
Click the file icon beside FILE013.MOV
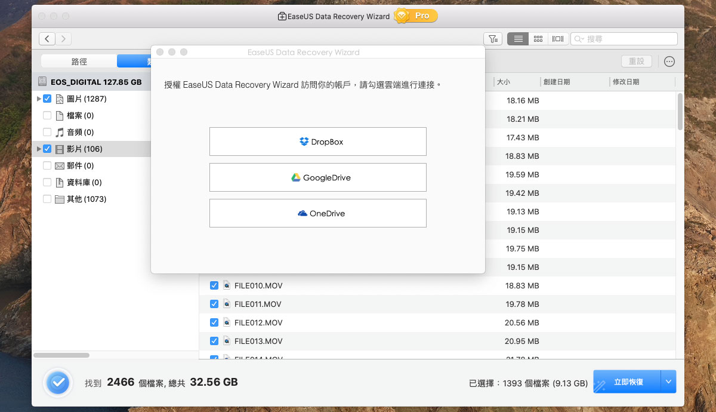[227, 341]
